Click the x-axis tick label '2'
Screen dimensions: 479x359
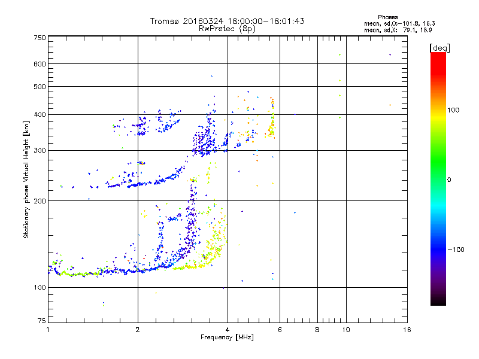138,330
